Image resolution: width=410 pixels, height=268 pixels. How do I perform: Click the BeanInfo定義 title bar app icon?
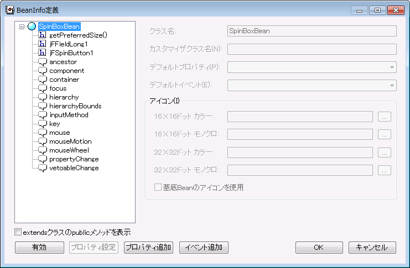click(x=9, y=10)
